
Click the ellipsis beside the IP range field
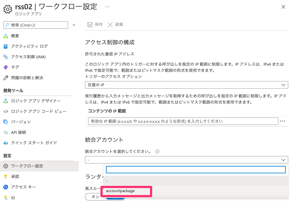[283, 122]
